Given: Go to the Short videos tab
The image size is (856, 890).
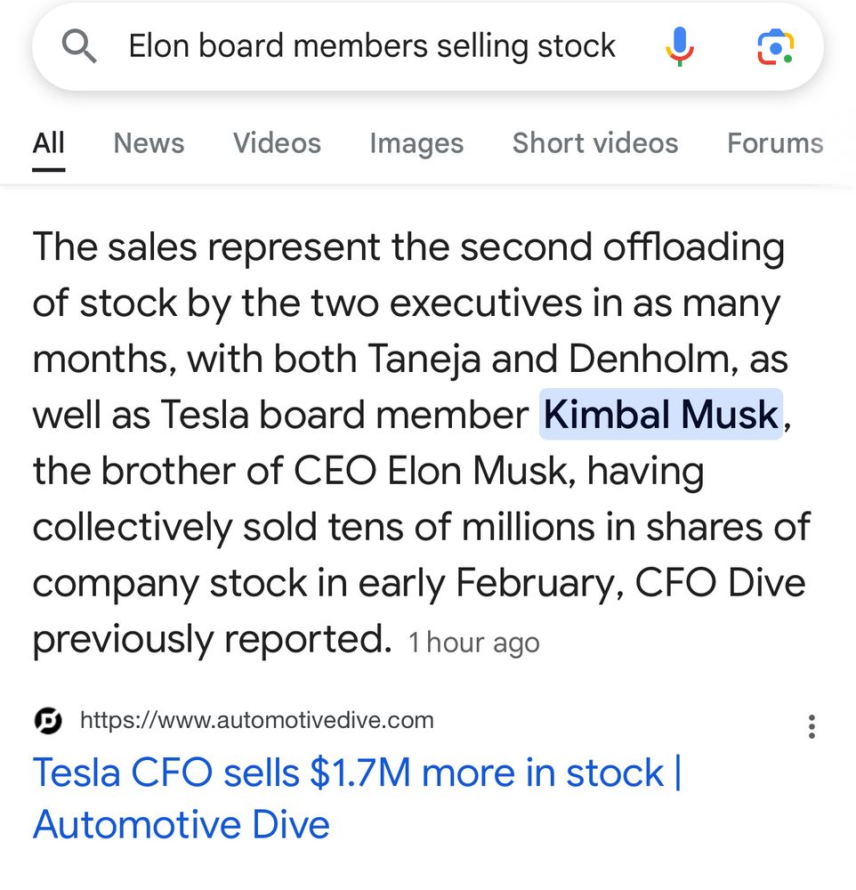Looking at the screenshot, I should tap(595, 143).
